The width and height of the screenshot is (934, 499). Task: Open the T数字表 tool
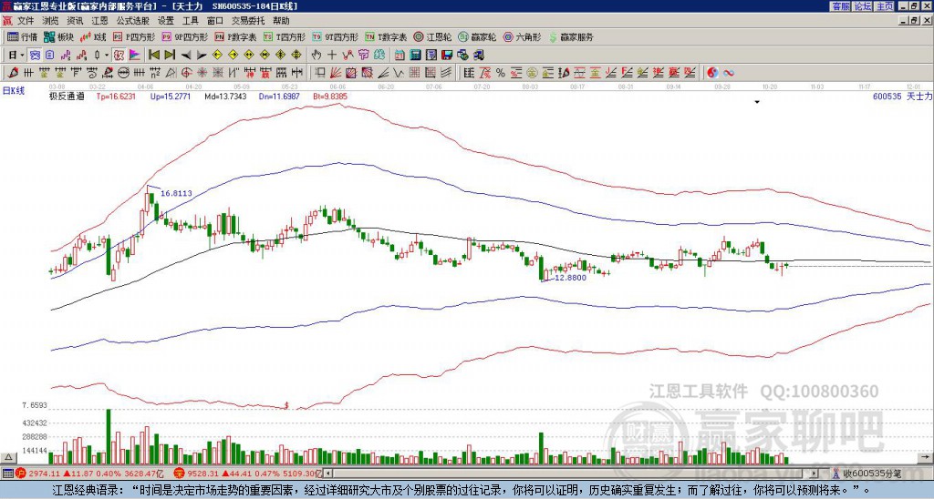click(x=386, y=36)
